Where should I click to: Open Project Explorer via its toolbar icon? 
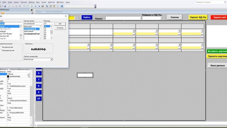point(47,6)
